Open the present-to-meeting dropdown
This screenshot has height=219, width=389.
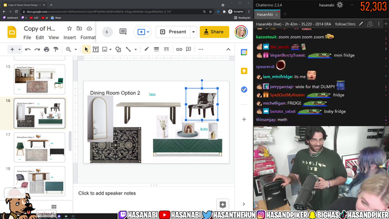coord(148,32)
